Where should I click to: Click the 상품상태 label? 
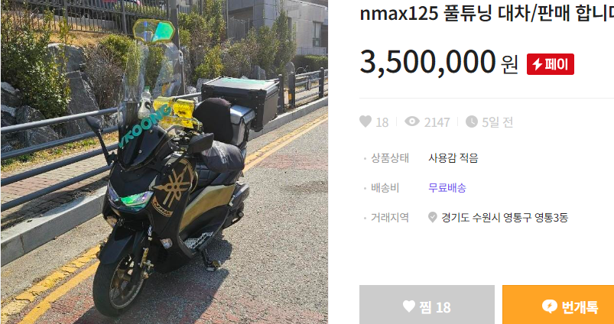coord(390,158)
